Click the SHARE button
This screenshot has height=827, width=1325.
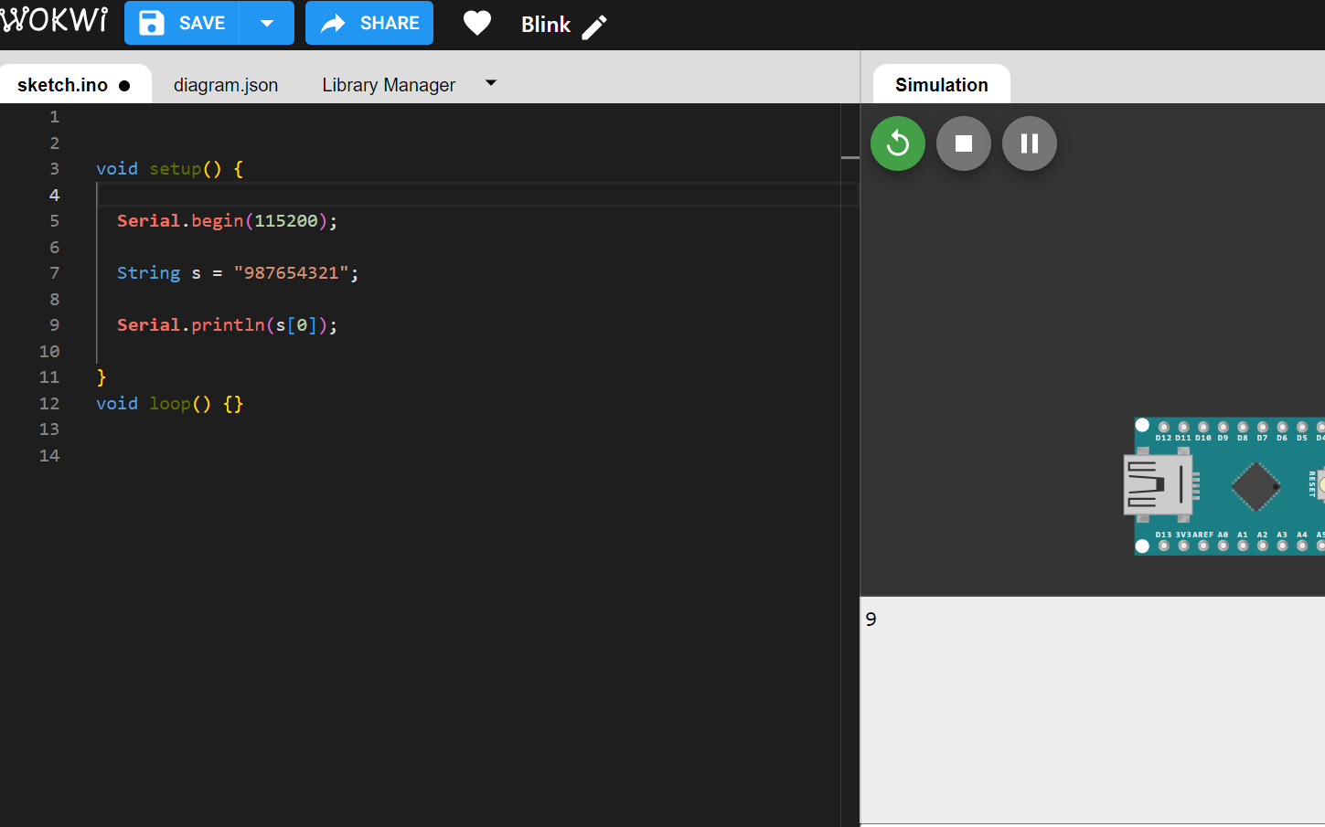[x=369, y=23]
